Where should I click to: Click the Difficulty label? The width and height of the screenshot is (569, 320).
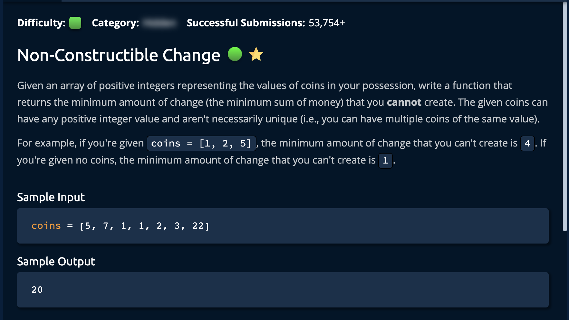click(x=41, y=23)
